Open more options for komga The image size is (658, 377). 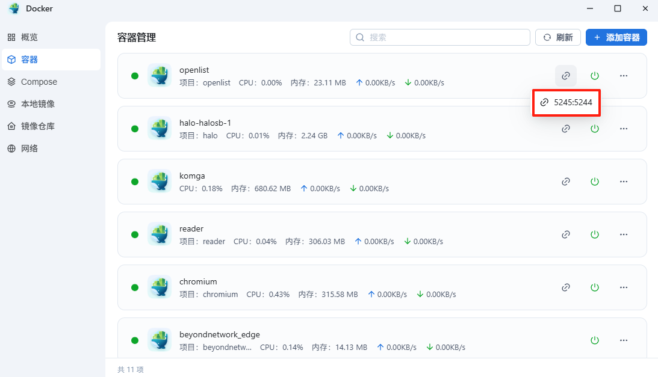[x=624, y=182]
